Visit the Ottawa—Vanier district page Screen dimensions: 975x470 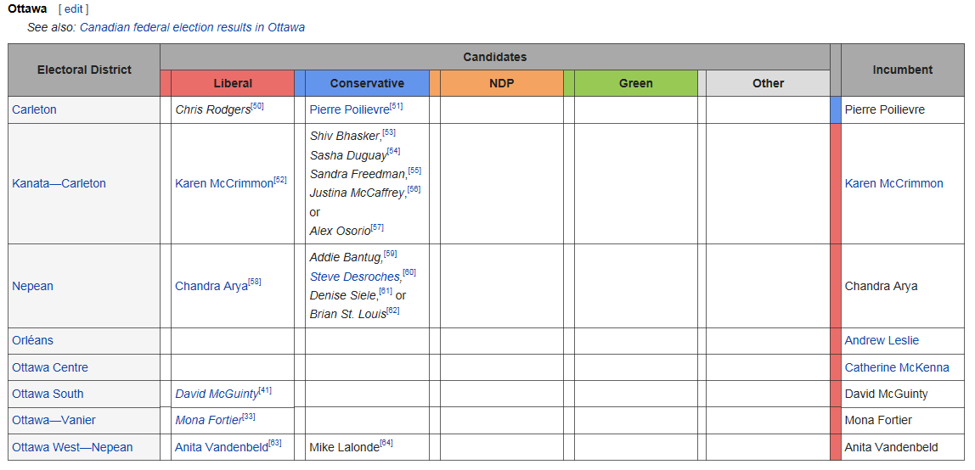[x=54, y=420]
